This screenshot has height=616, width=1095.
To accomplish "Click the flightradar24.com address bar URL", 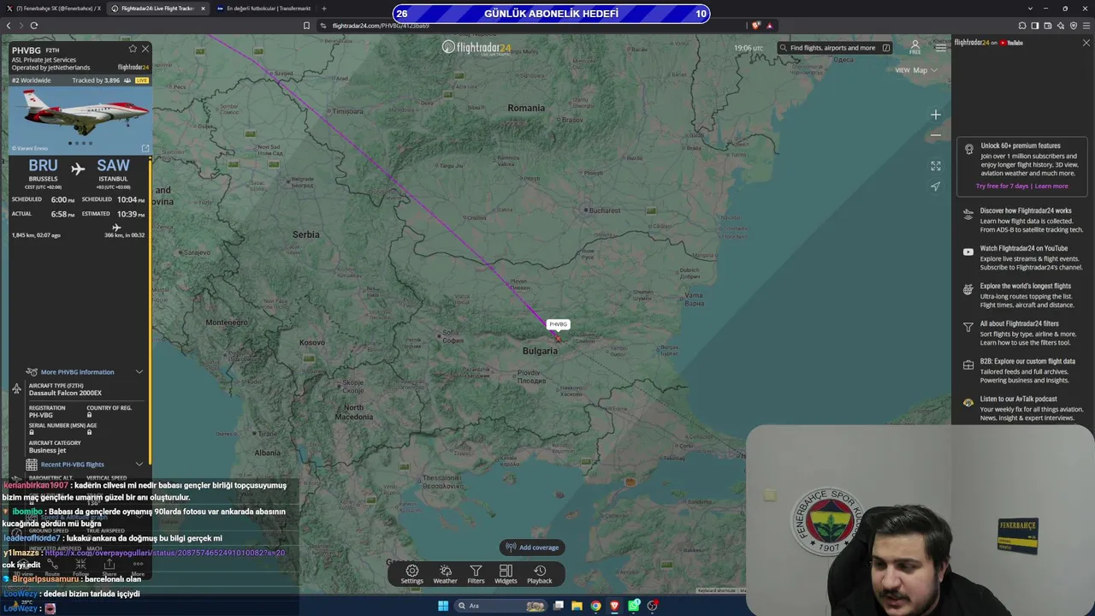I will 380,26.
